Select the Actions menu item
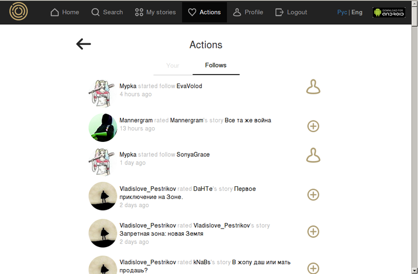Viewport: 418px width, 274px height. (205, 12)
